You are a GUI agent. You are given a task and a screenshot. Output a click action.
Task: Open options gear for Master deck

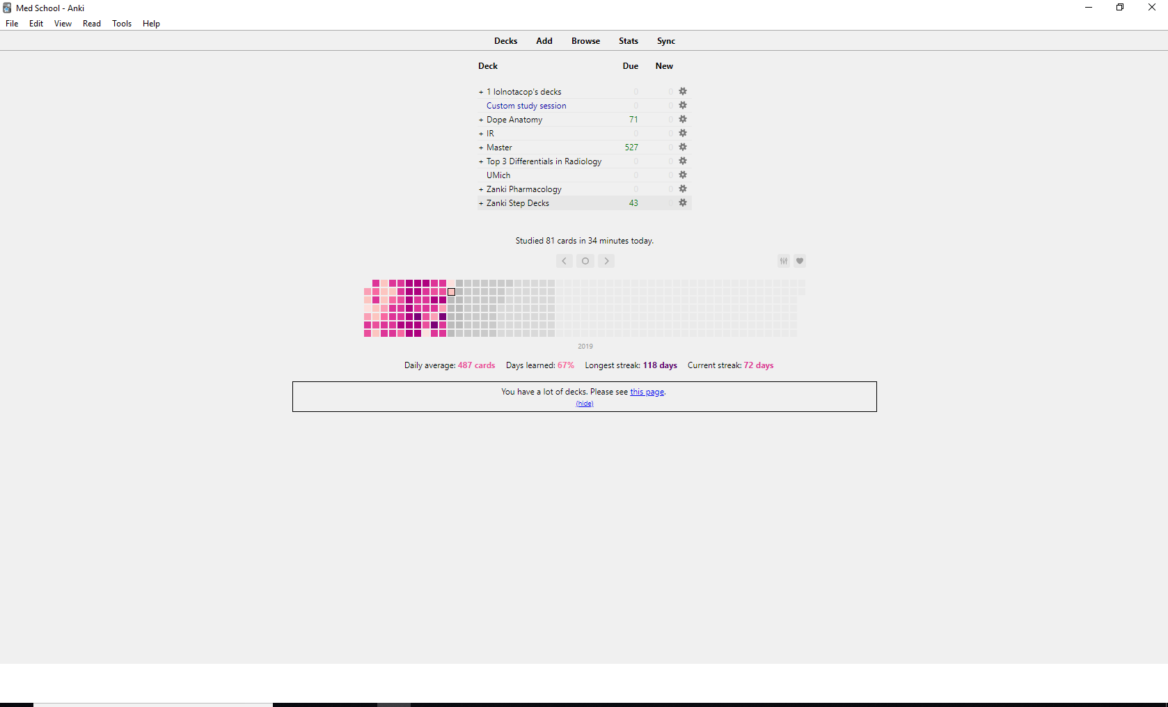[x=683, y=147]
